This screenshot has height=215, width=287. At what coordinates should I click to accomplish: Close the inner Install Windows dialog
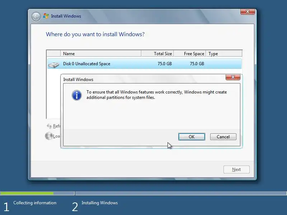[x=233, y=77]
